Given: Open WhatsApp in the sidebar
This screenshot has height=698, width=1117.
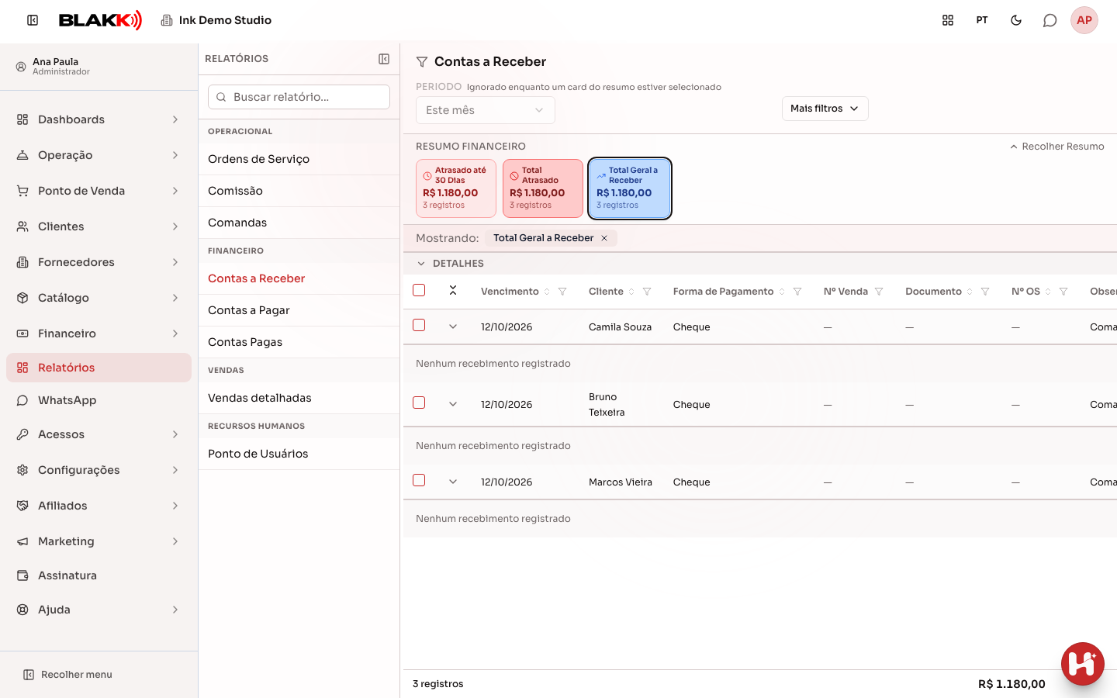Looking at the screenshot, I should point(99,400).
